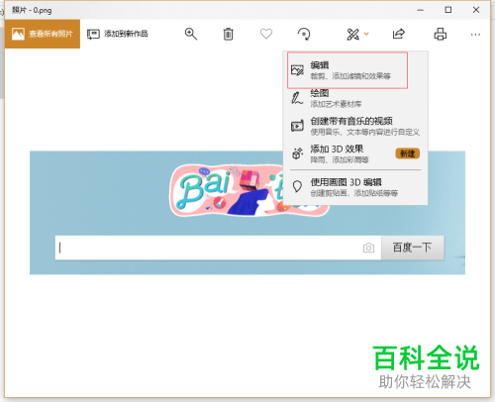This screenshot has width=495, height=402.
Task: Share the photo with the share icon
Action: click(x=399, y=34)
